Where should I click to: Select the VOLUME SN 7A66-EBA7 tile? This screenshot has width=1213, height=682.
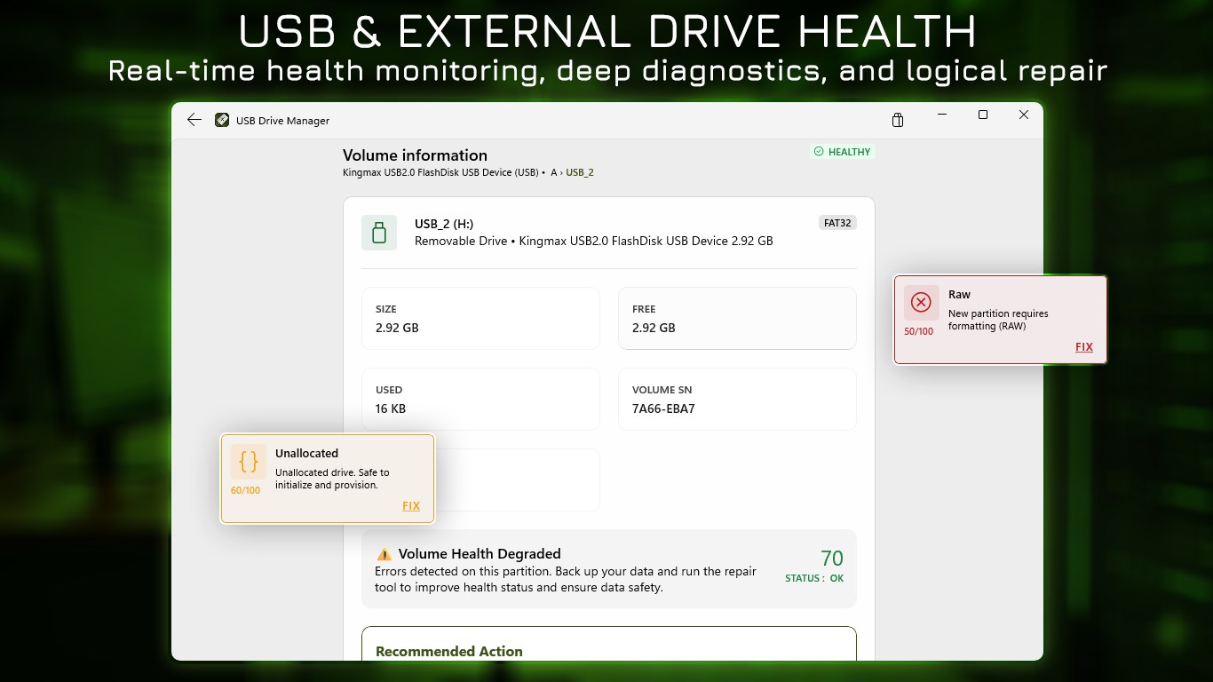[737, 400]
